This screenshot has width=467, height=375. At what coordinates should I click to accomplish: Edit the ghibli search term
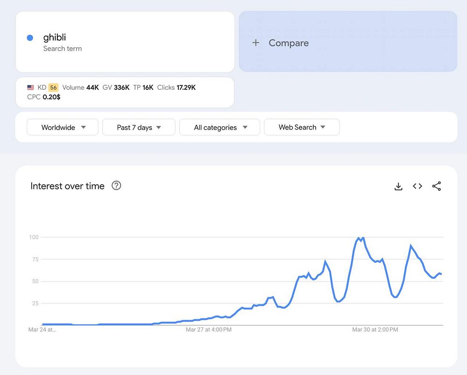coord(55,38)
